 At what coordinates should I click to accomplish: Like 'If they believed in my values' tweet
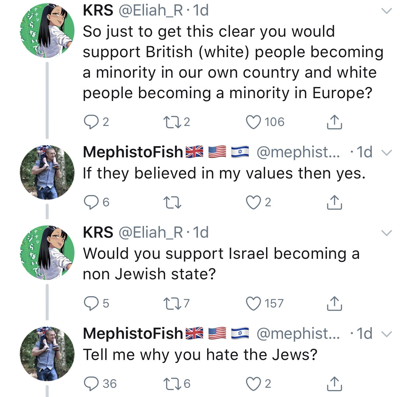pos(253,202)
